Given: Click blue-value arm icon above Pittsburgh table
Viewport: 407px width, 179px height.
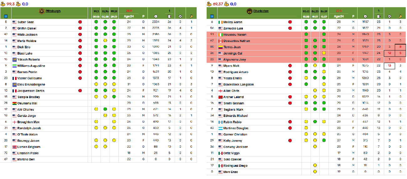Looking at the screenshot, I should click(18, 4).
